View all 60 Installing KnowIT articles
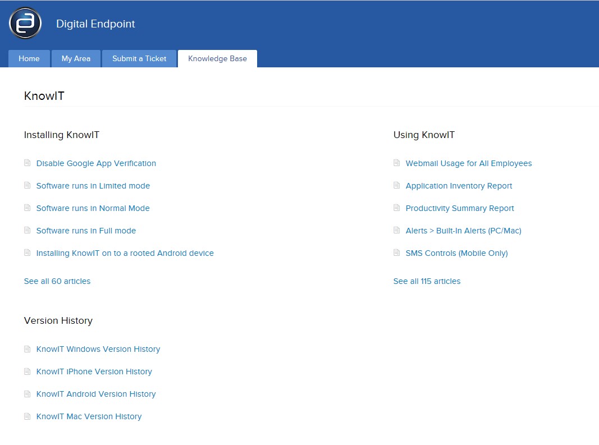The width and height of the screenshot is (599, 445). tap(57, 281)
